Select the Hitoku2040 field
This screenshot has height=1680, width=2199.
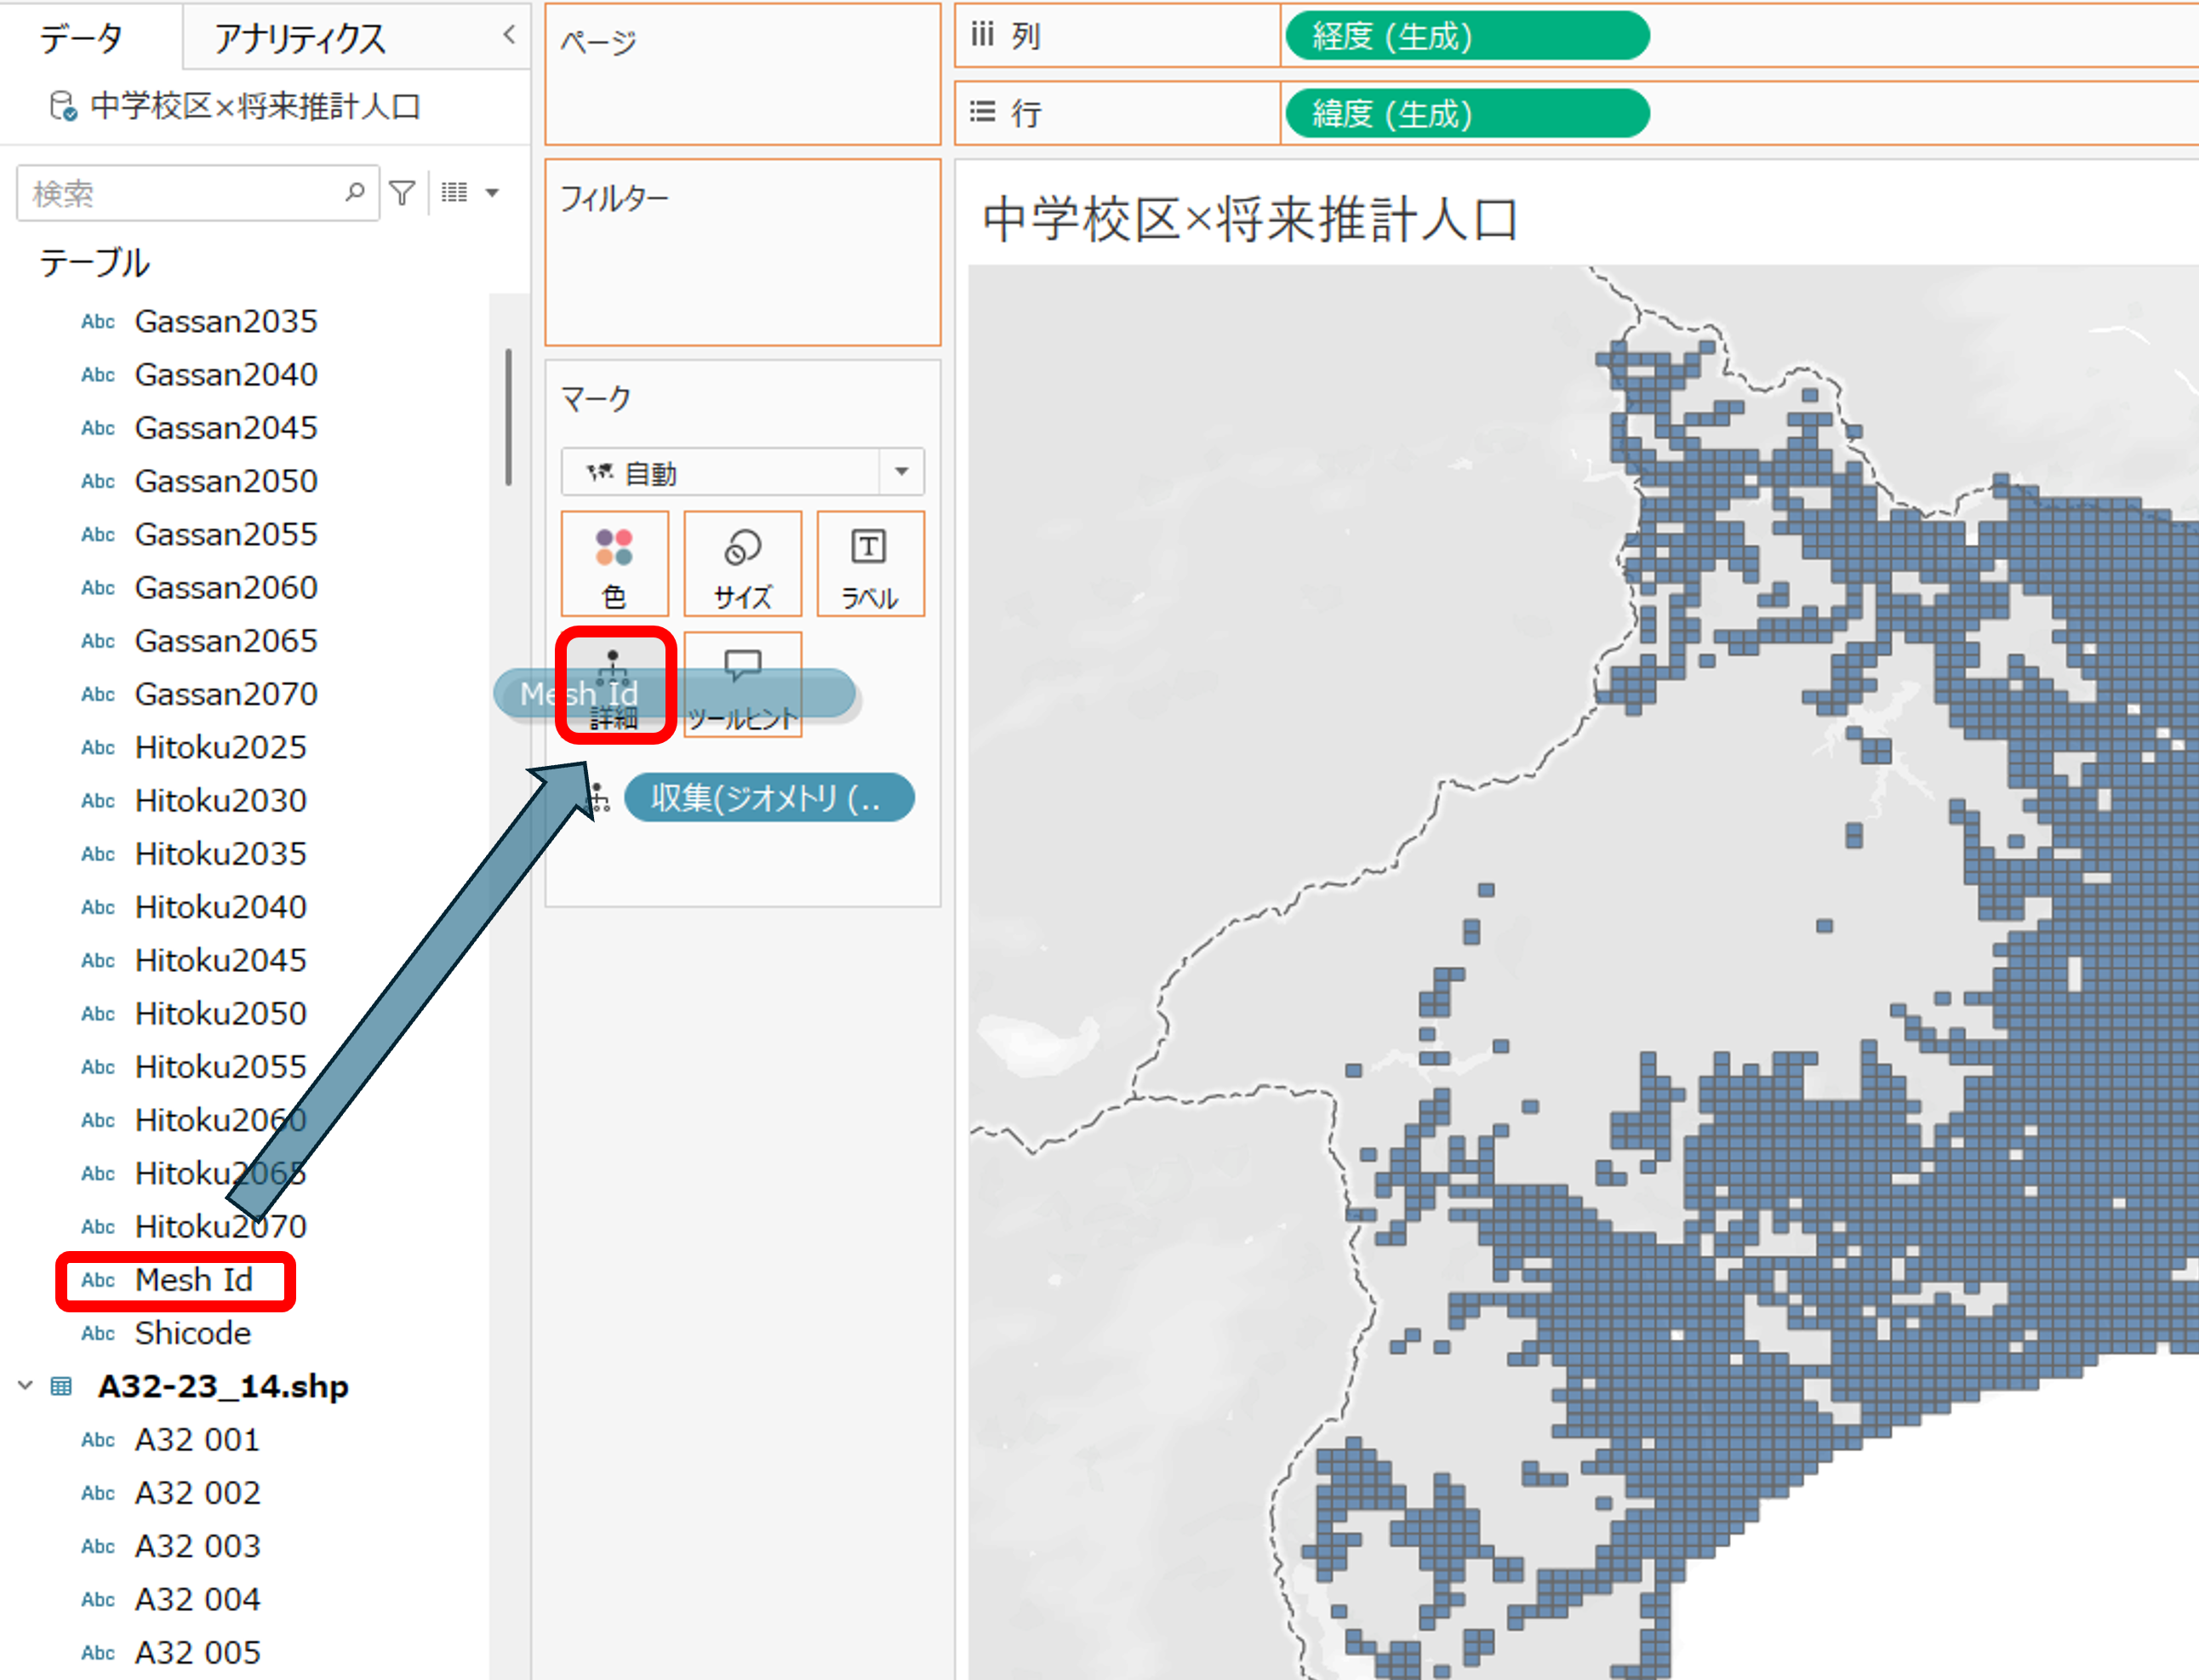[x=221, y=907]
